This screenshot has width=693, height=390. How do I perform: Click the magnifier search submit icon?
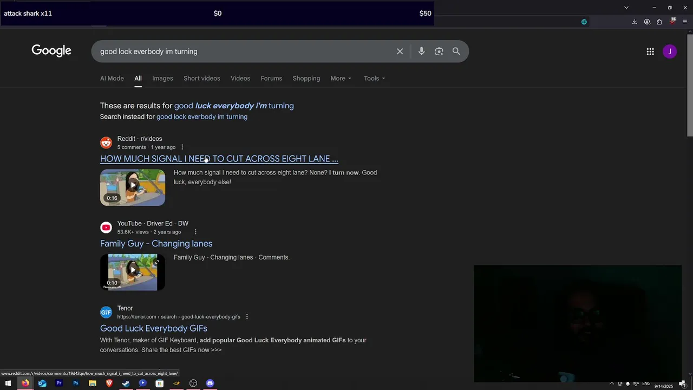[x=456, y=51]
